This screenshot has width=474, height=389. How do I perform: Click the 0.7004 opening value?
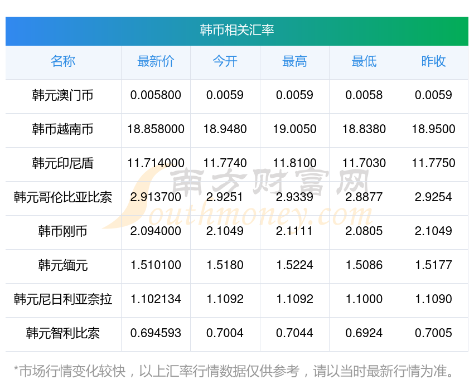225,333
